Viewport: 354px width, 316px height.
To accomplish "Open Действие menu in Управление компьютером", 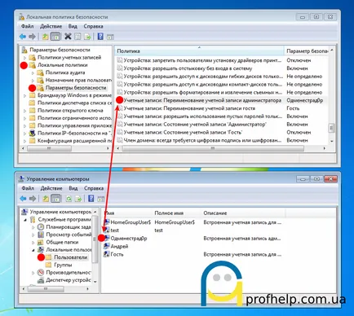I will [51, 188].
